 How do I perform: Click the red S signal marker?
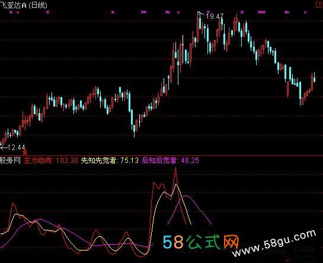coord(25,152)
